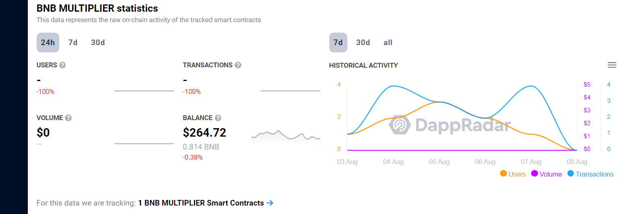Viewport: 623px width, 214px height.
Task: Click the help icon beside VOLUME
Action: tap(69, 118)
